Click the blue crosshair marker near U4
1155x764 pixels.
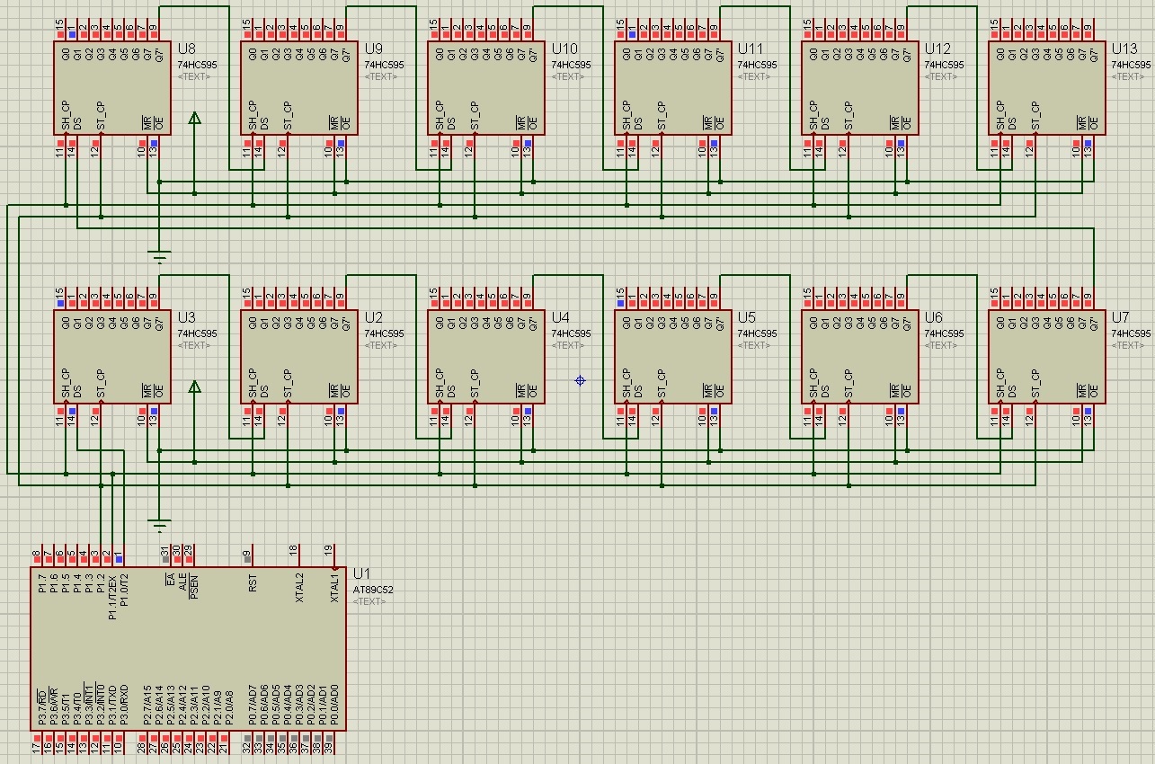coord(580,381)
